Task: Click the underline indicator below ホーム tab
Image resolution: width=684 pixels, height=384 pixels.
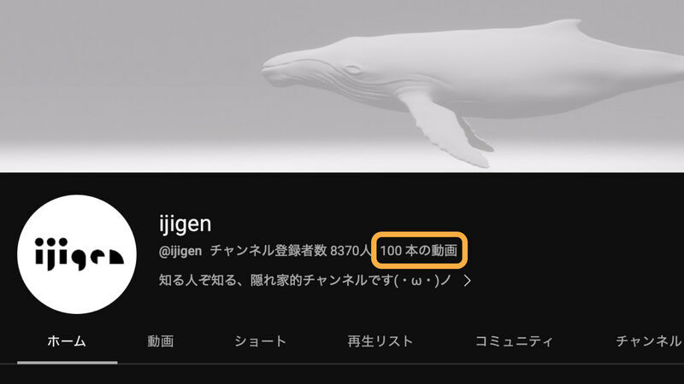Action: [68, 362]
